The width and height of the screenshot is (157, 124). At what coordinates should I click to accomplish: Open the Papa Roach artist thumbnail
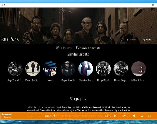(x=68, y=69)
